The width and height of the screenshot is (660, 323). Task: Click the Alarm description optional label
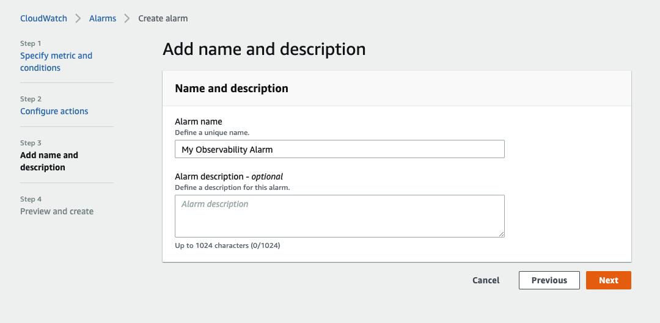tap(229, 176)
